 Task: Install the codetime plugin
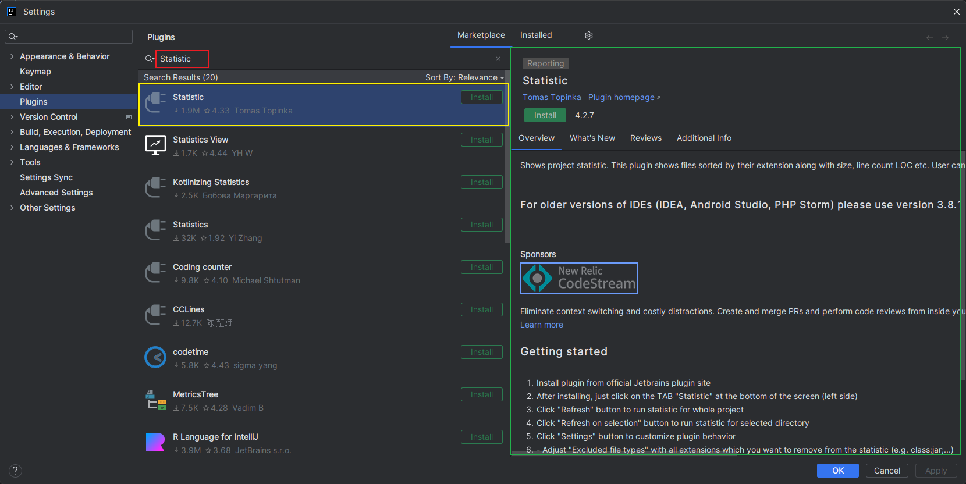click(482, 352)
